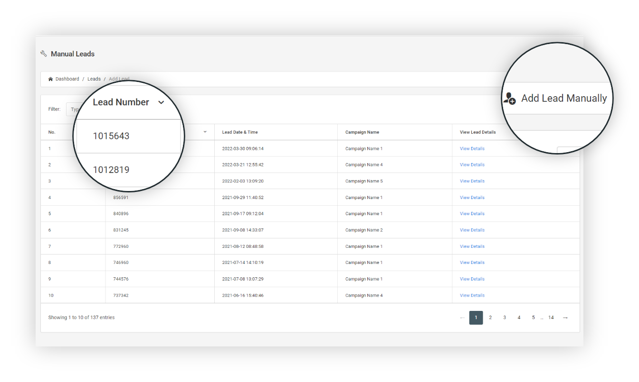The width and height of the screenshot is (639, 382).
Task: Select page 5 in pagination
Action: (533, 318)
